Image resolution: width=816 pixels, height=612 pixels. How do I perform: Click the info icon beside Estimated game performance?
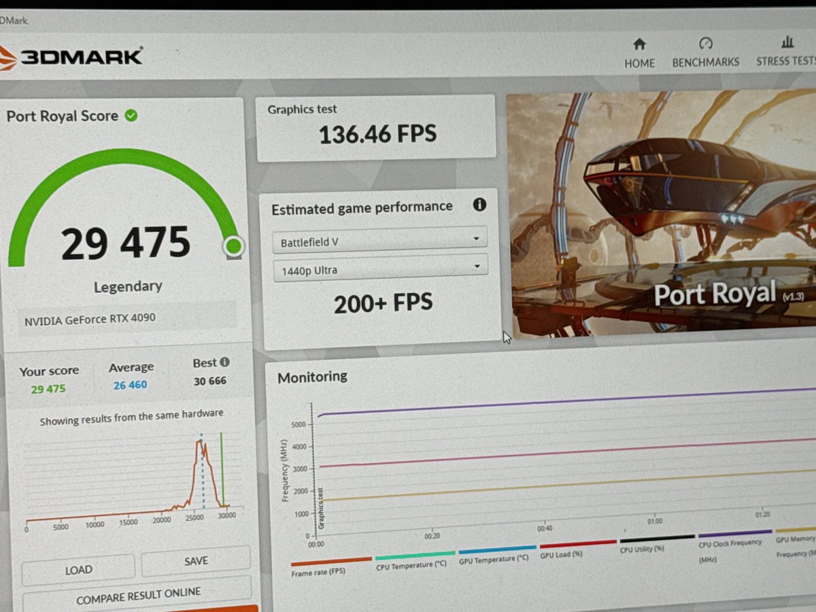point(479,204)
